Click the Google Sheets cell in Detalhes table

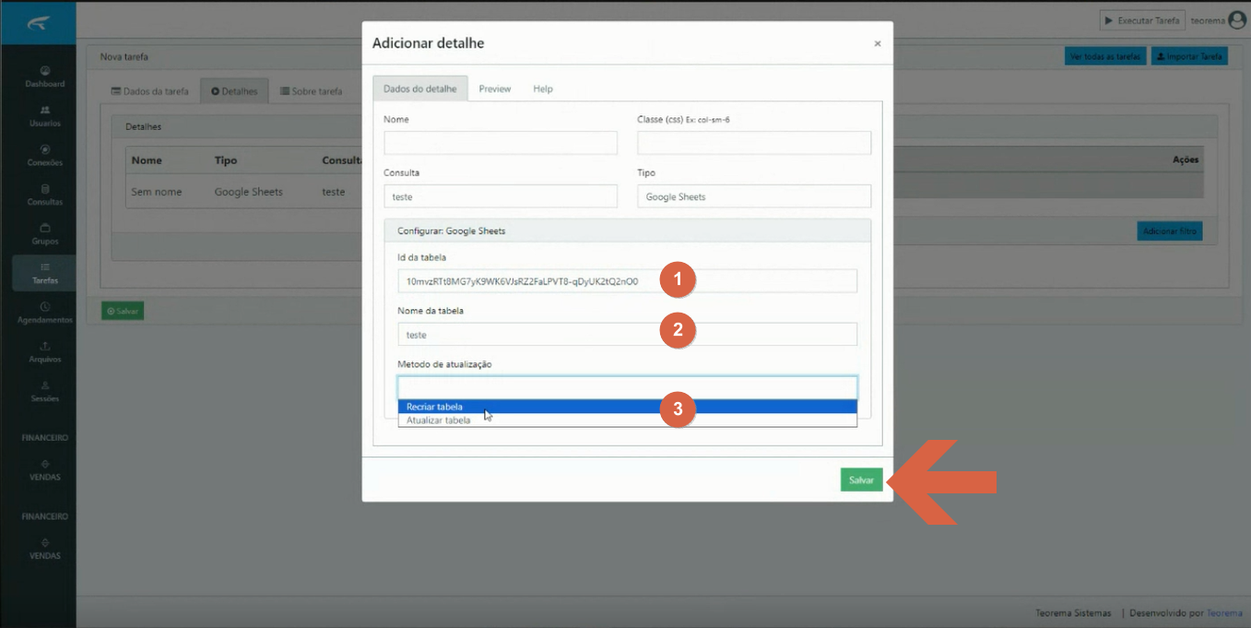click(x=249, y=192)
